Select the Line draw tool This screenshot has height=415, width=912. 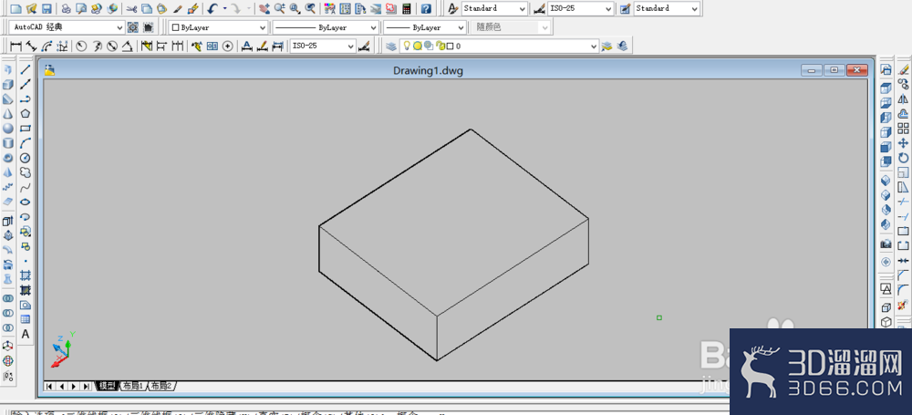tap(26, 70)
